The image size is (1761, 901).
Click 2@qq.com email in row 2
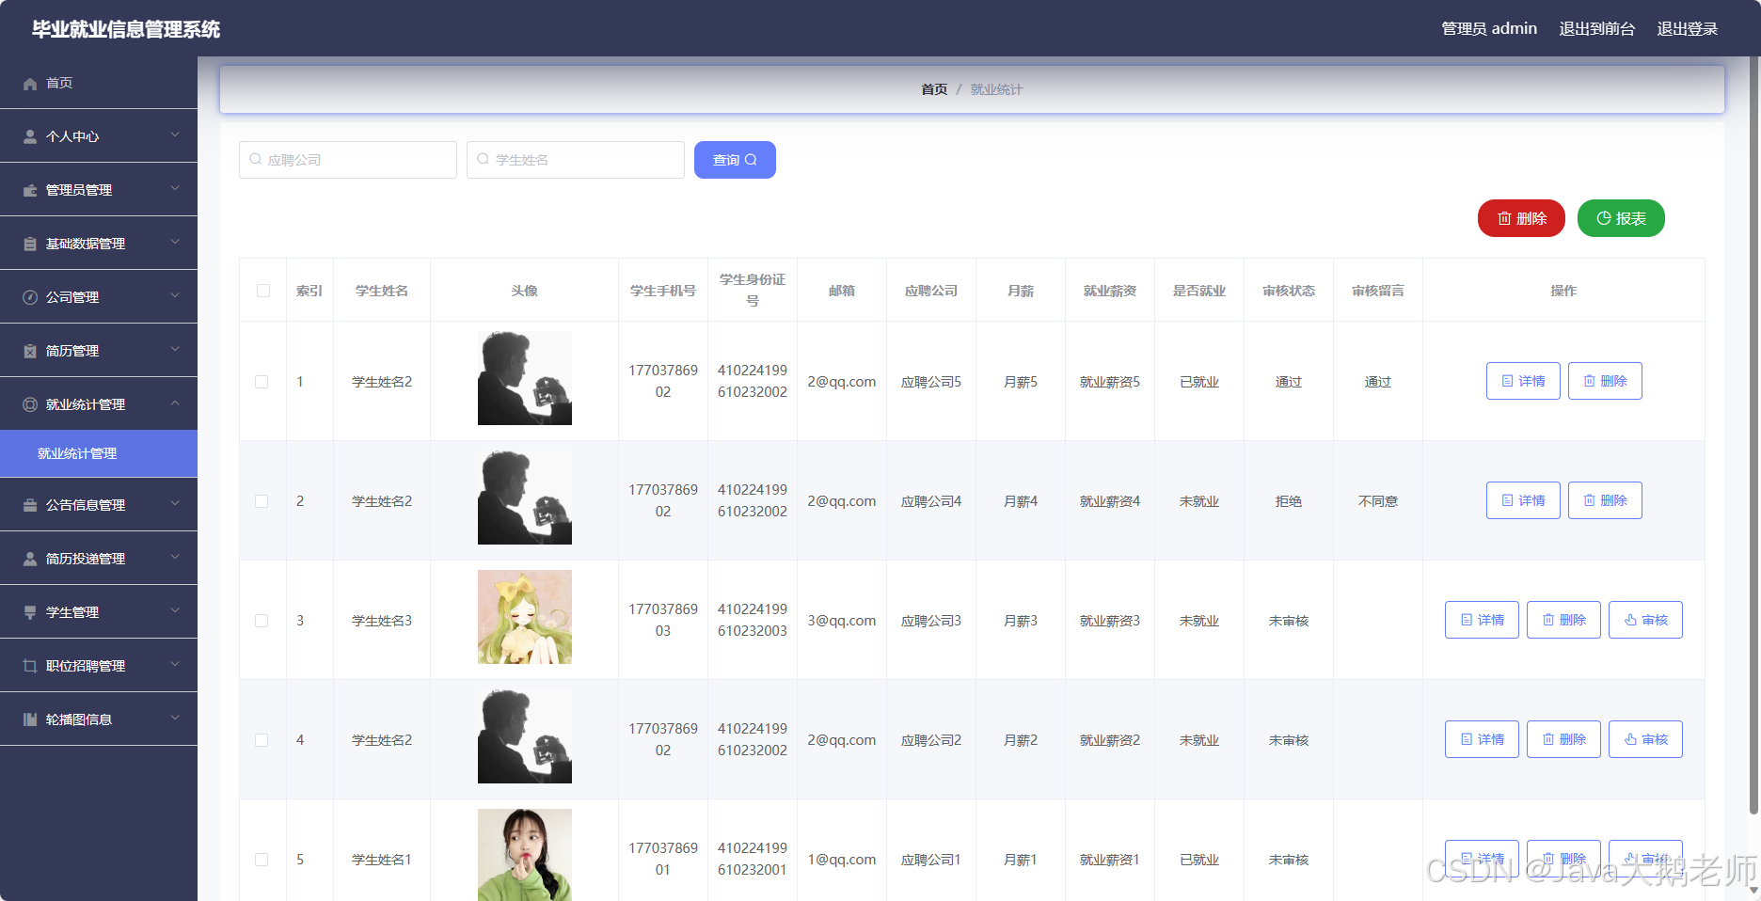coord(842,501)
